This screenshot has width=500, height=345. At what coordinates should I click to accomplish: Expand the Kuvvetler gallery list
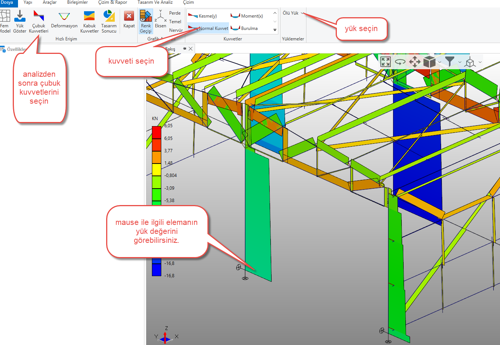[x=275, y=30]
